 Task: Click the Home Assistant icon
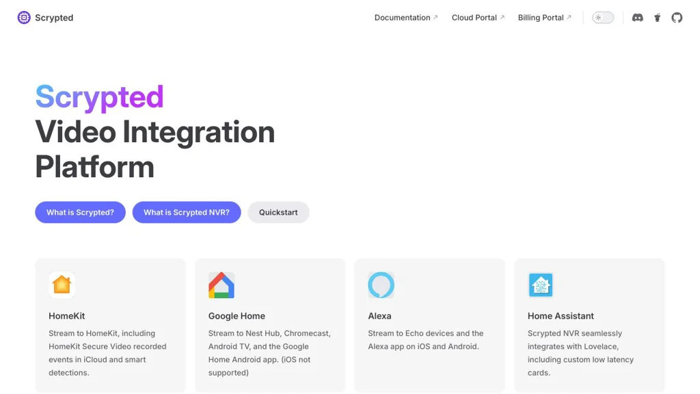[x=541, y=285]
